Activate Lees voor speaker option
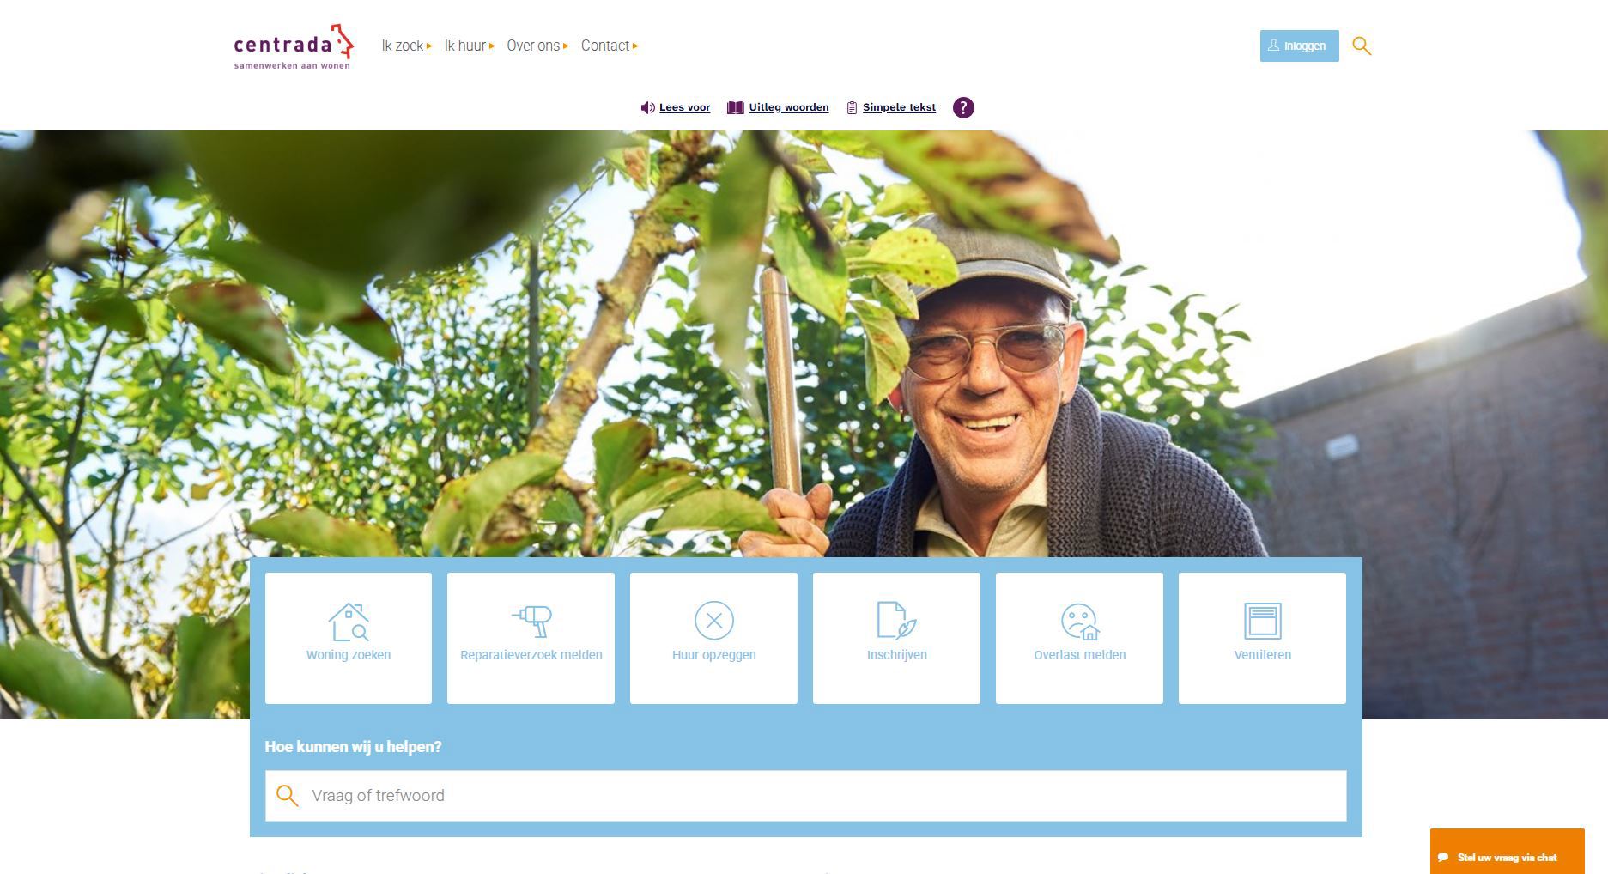This screenshot has height=874, width=1608. [676, 107]
